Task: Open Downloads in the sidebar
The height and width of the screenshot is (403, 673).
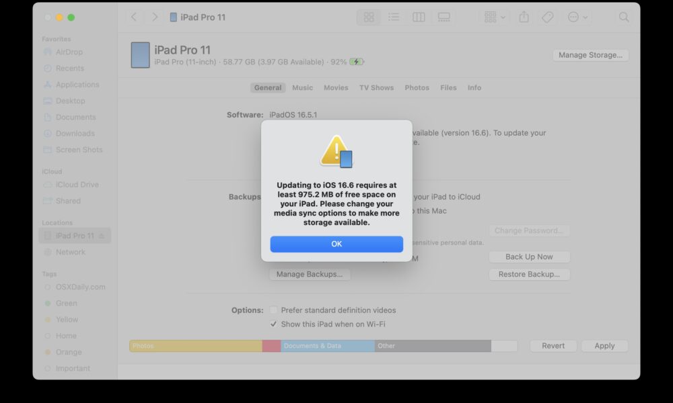Action: point(75,133)
